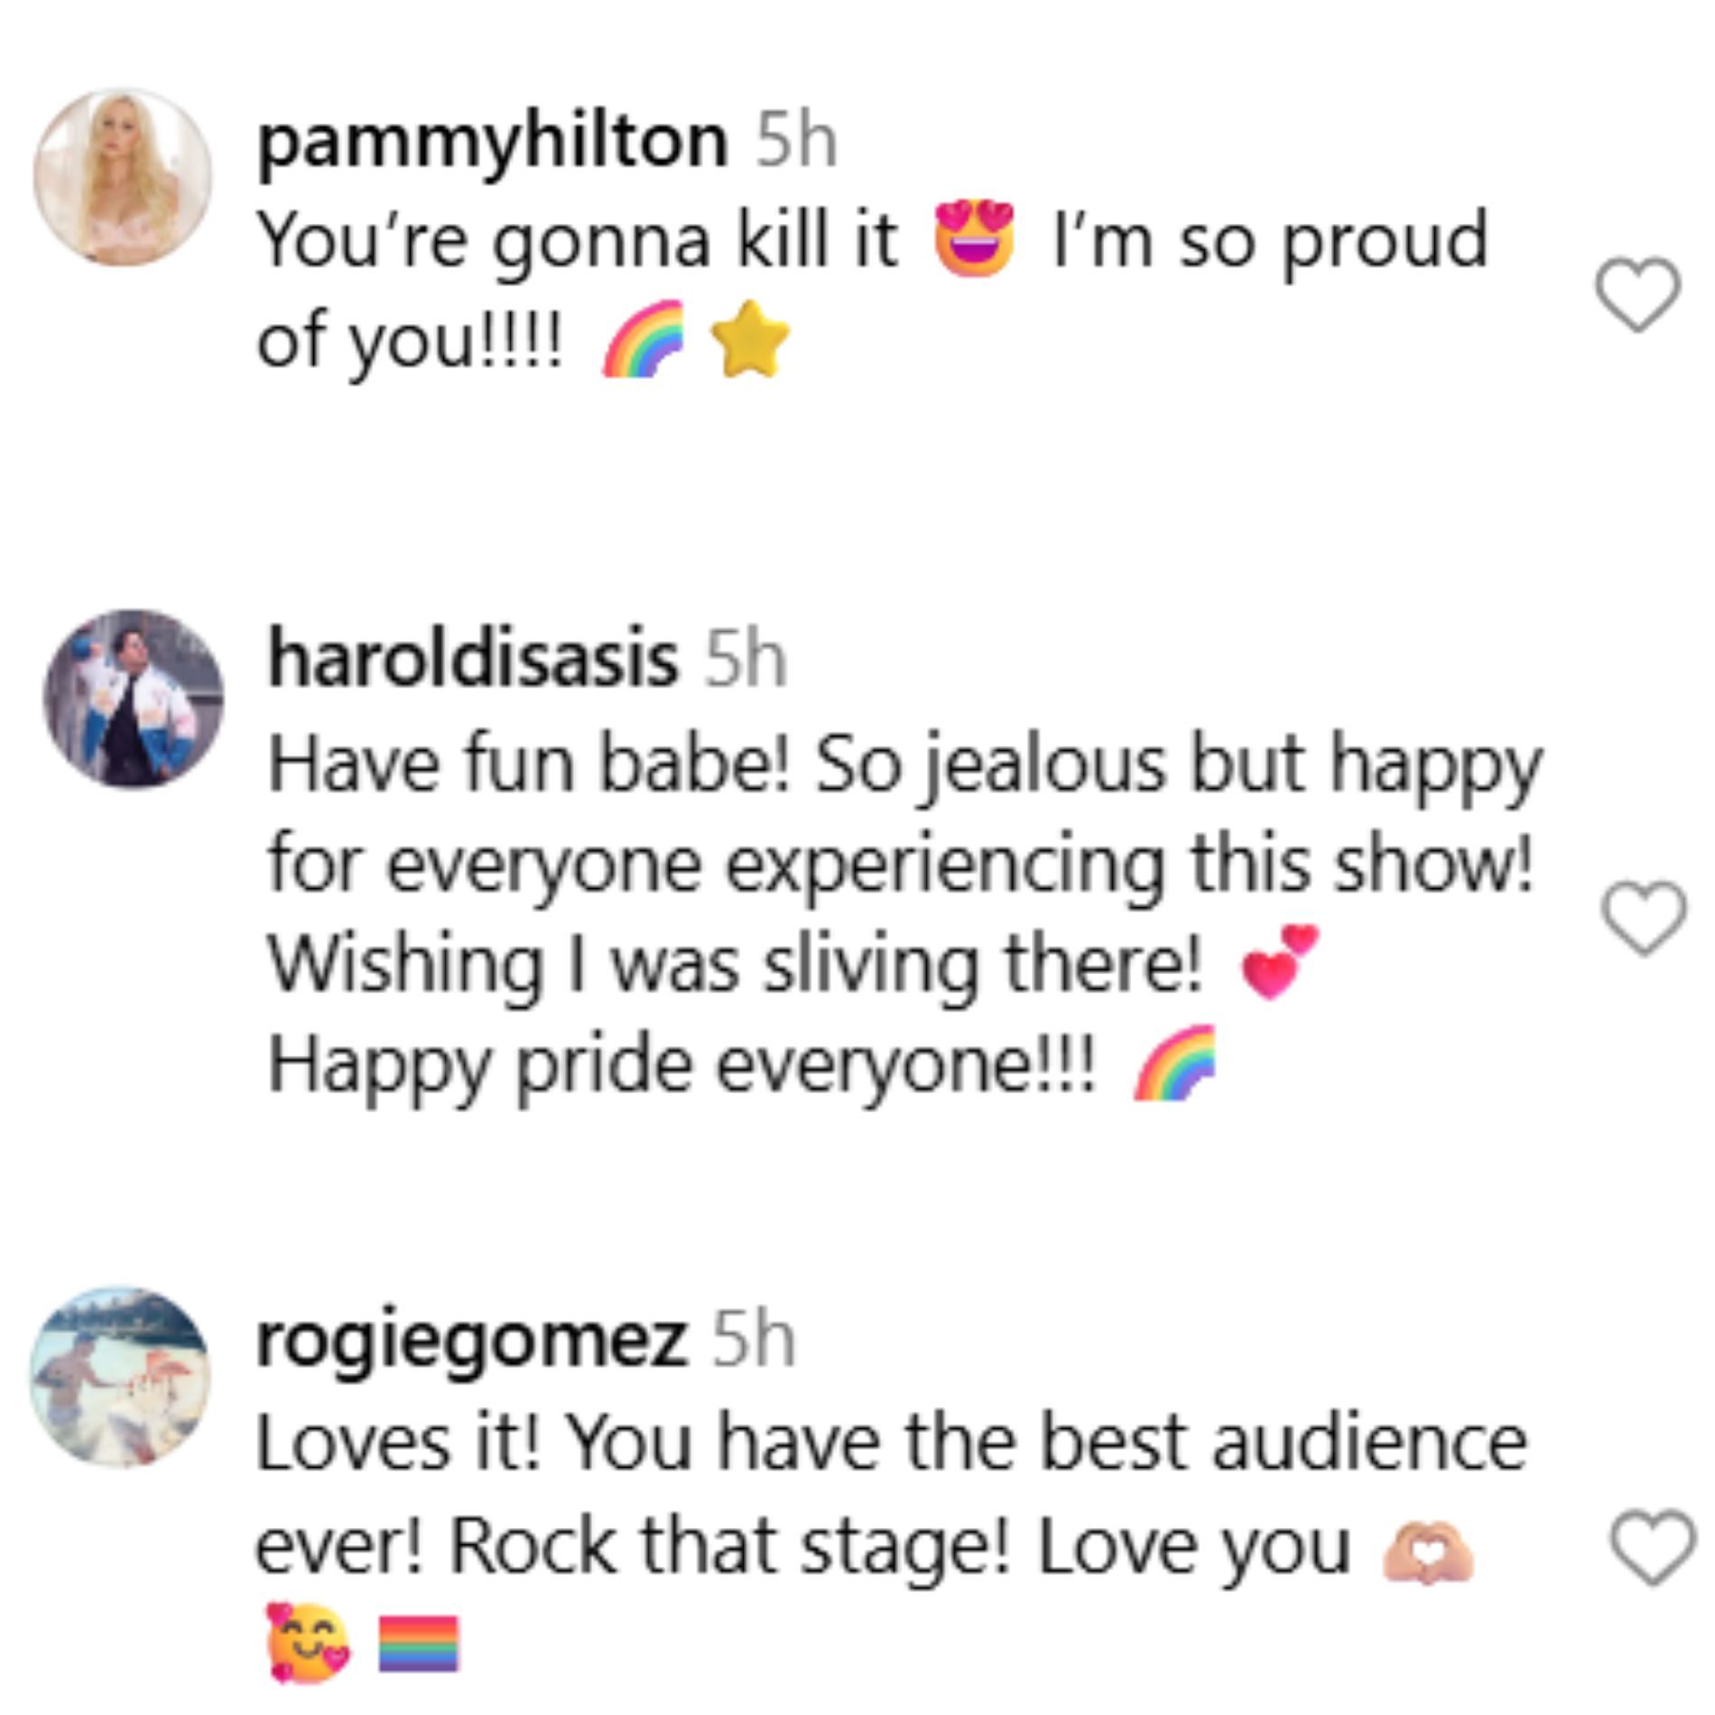Open haroldisasis's profile picture
Screen dimensions: 1715x1715
tap(133, 699)
